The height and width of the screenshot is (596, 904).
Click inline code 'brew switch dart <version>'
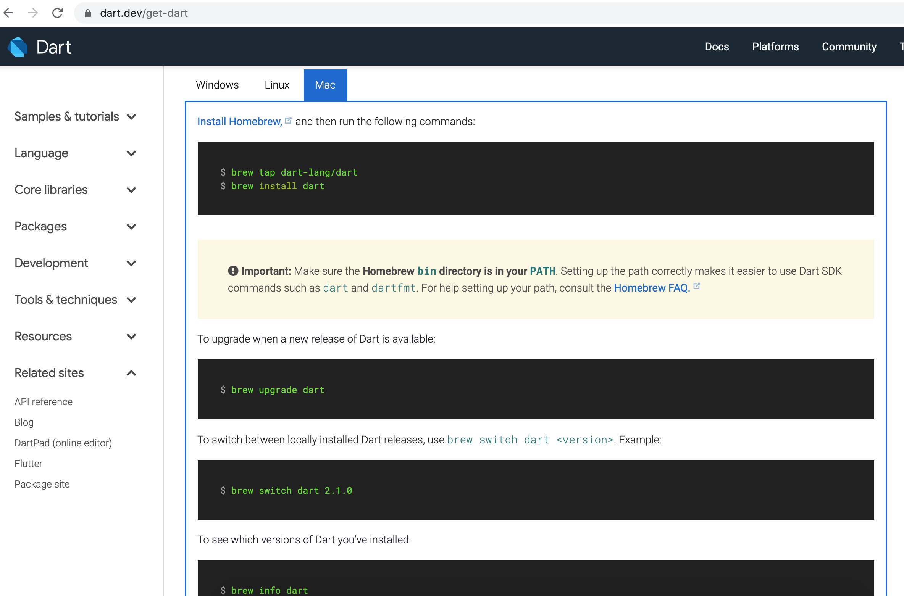[530, 440]
